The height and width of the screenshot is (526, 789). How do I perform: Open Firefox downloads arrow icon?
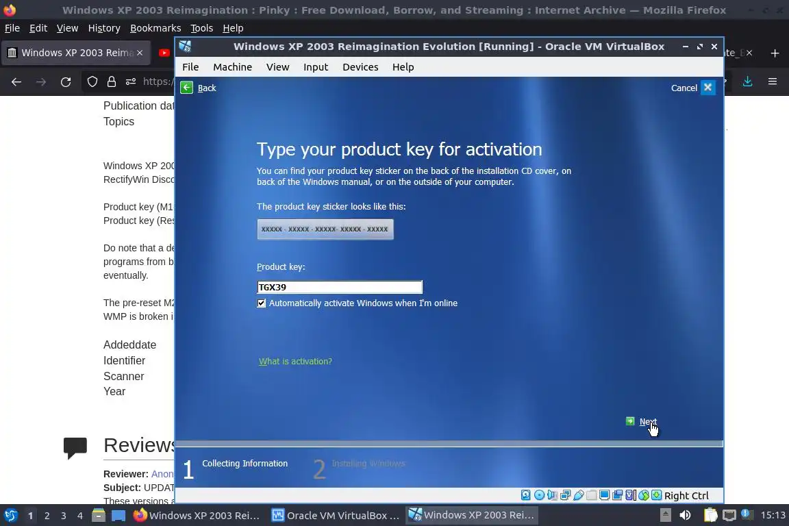[747, 82]
